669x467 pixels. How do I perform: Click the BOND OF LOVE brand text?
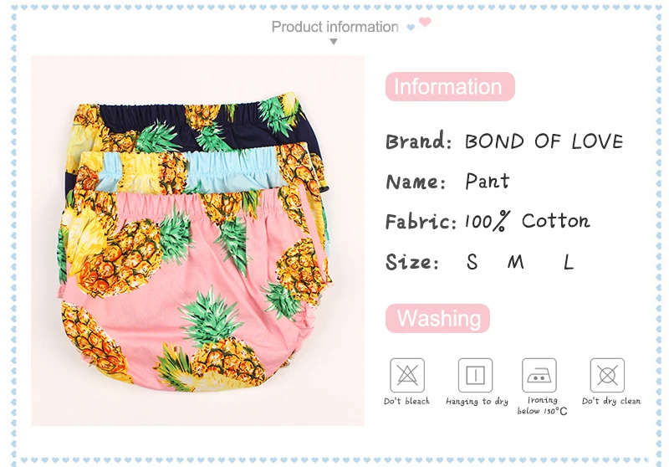[544, 141]
